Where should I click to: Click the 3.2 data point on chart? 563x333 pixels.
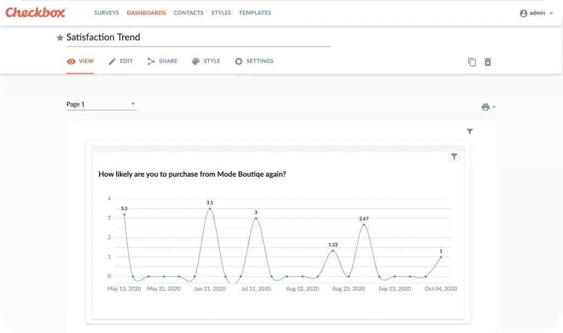[124, 215]
